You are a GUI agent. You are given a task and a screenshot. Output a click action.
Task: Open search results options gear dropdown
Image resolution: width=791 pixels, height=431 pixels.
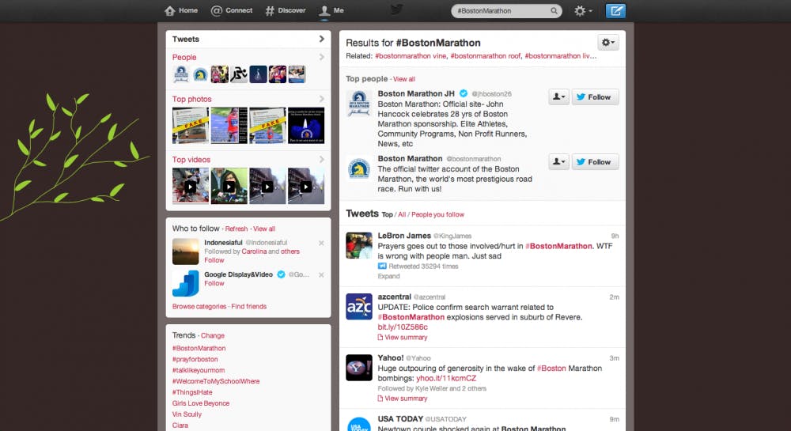pyautogui.click(x=607, y=42)
